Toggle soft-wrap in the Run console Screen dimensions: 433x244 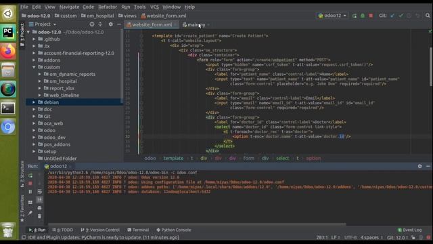[39, 191]
